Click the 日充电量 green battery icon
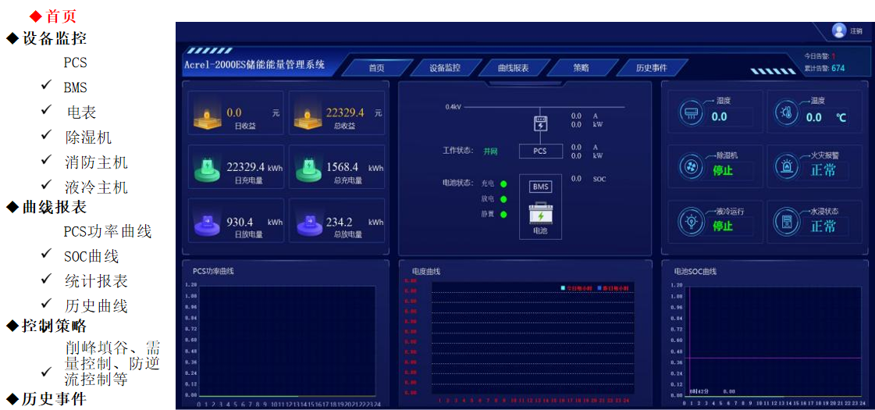Image resolution: width=875 pixels, height=410 pixels. tap(207, 169)
